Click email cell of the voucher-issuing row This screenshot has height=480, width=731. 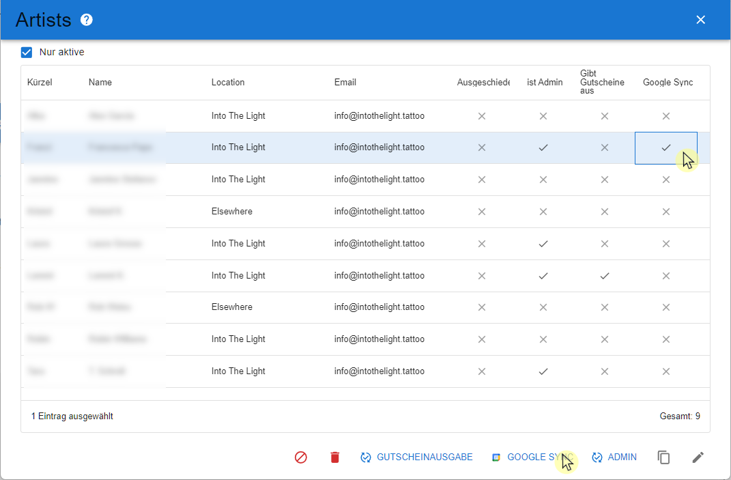379,276
